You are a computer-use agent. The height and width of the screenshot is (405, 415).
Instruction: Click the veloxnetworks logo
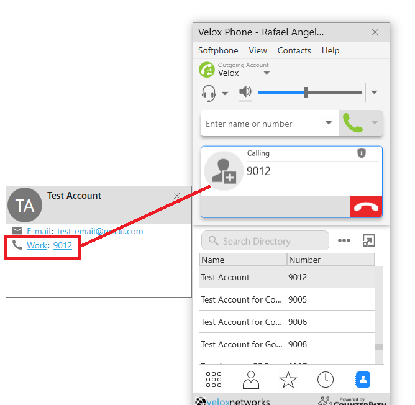click(232, 401)
